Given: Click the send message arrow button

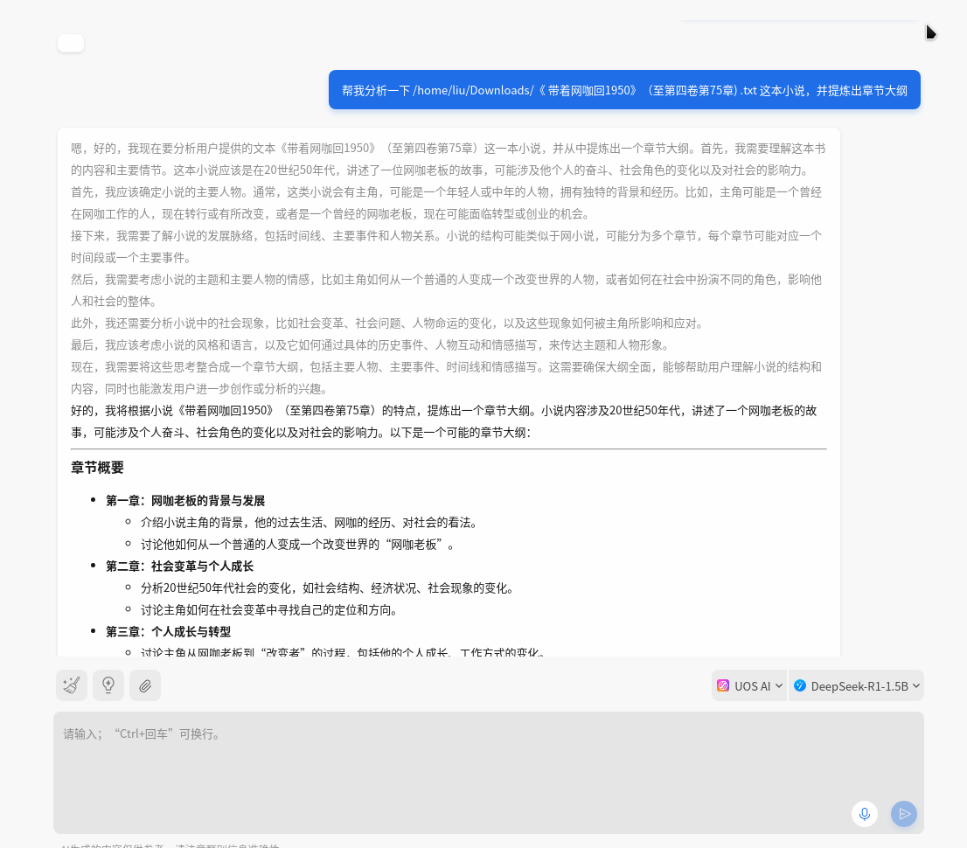Looking at the screenshot, I should pyautogui.click(x=904, y=814).
